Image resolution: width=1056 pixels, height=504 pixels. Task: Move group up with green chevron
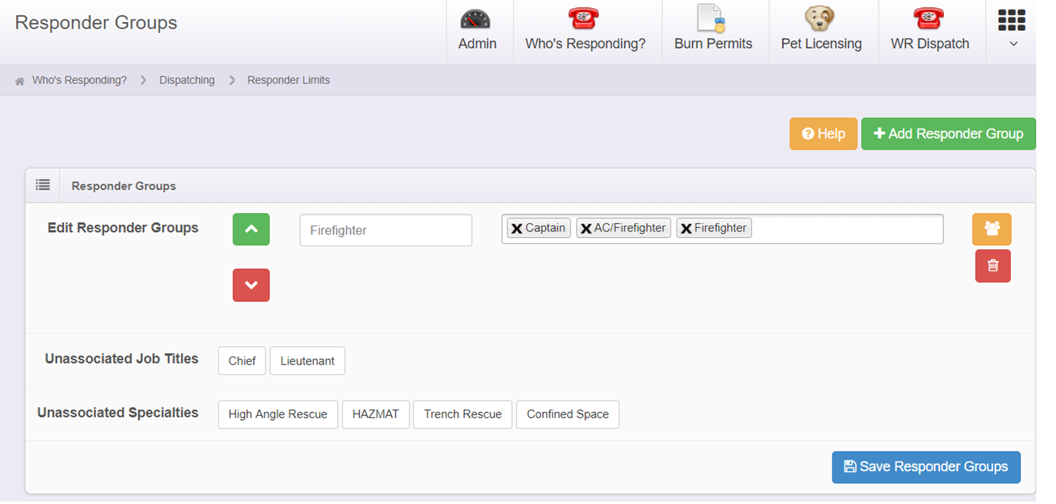[251, 229]
